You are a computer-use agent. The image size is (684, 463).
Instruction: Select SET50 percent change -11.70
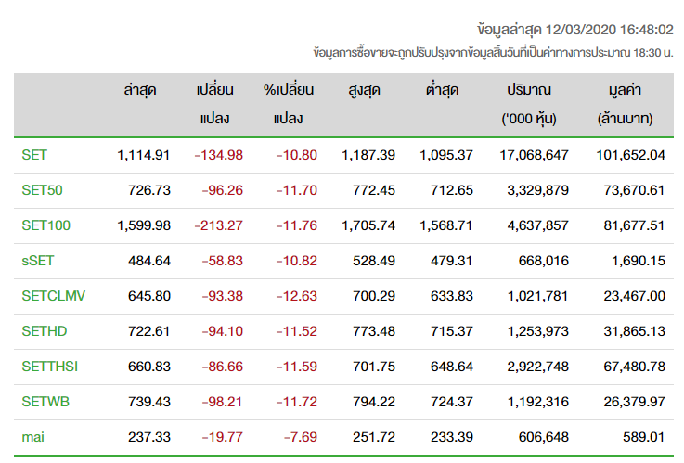297,190
